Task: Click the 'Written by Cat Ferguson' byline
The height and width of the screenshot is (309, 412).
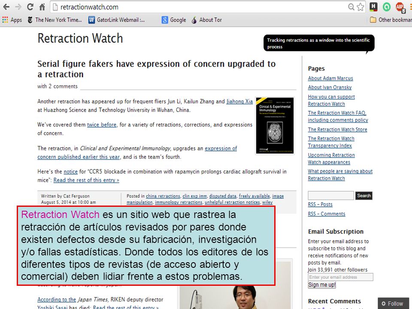Action: [x=65, y=196]
